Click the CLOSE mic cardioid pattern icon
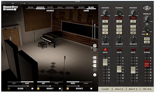Image resolution: width=155 pixels, height=93 pixels. click(x=32, y=89)
